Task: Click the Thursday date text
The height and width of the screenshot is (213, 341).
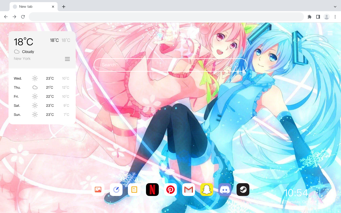Action: pyautogui.click(x=303, y=202)
